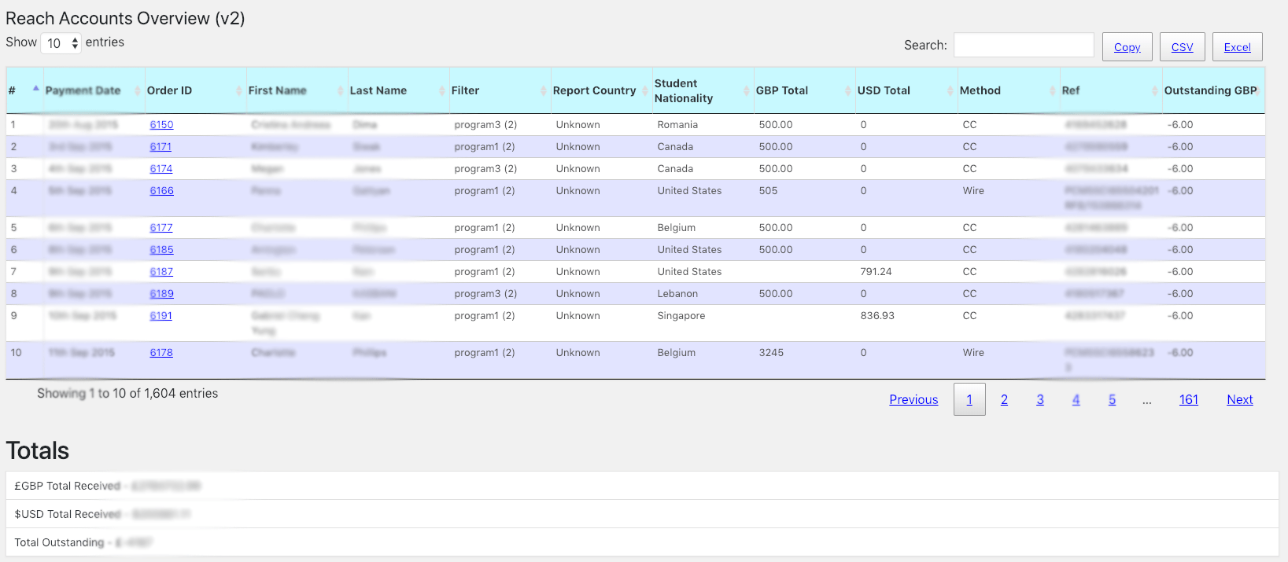Go to page 3

click(x=1040, y=399)
